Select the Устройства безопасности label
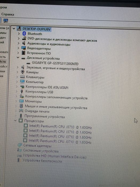The width and height of the screenshot is (140, 187). [x=42, y=161]
